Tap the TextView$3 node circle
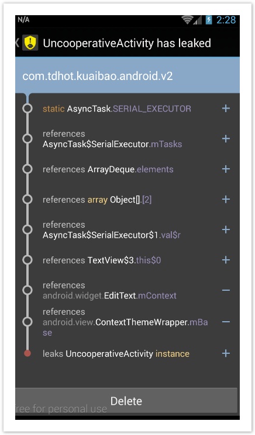255x435 pixels. [27, 260]
